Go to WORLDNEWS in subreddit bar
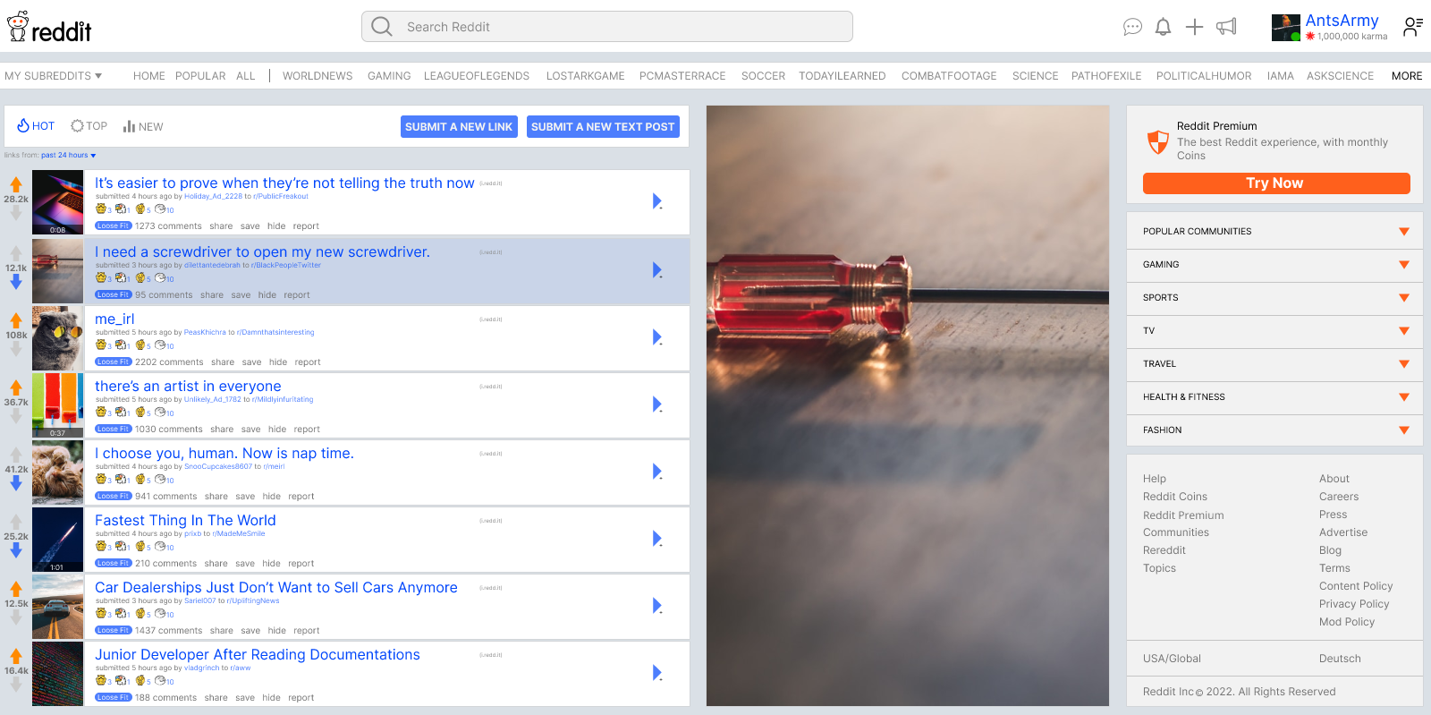Viewport: 1431px width, 715px height. (x=318, y=76)
